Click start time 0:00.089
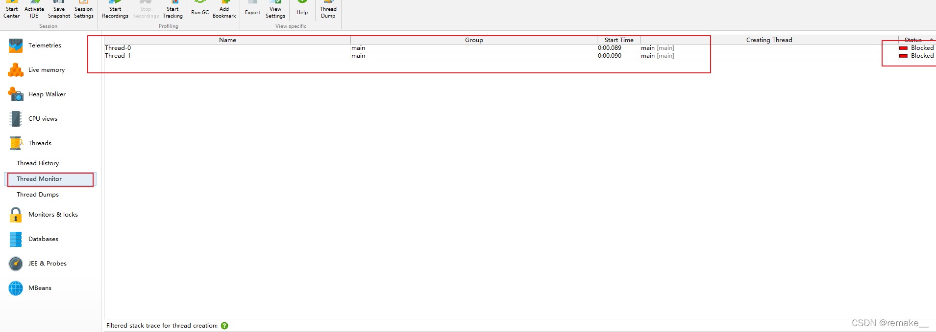 click(x=610, y=48)
